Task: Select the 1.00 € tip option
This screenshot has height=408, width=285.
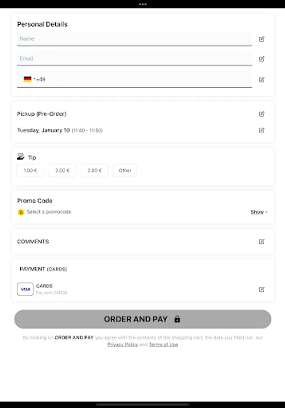Action: (30, 170)
